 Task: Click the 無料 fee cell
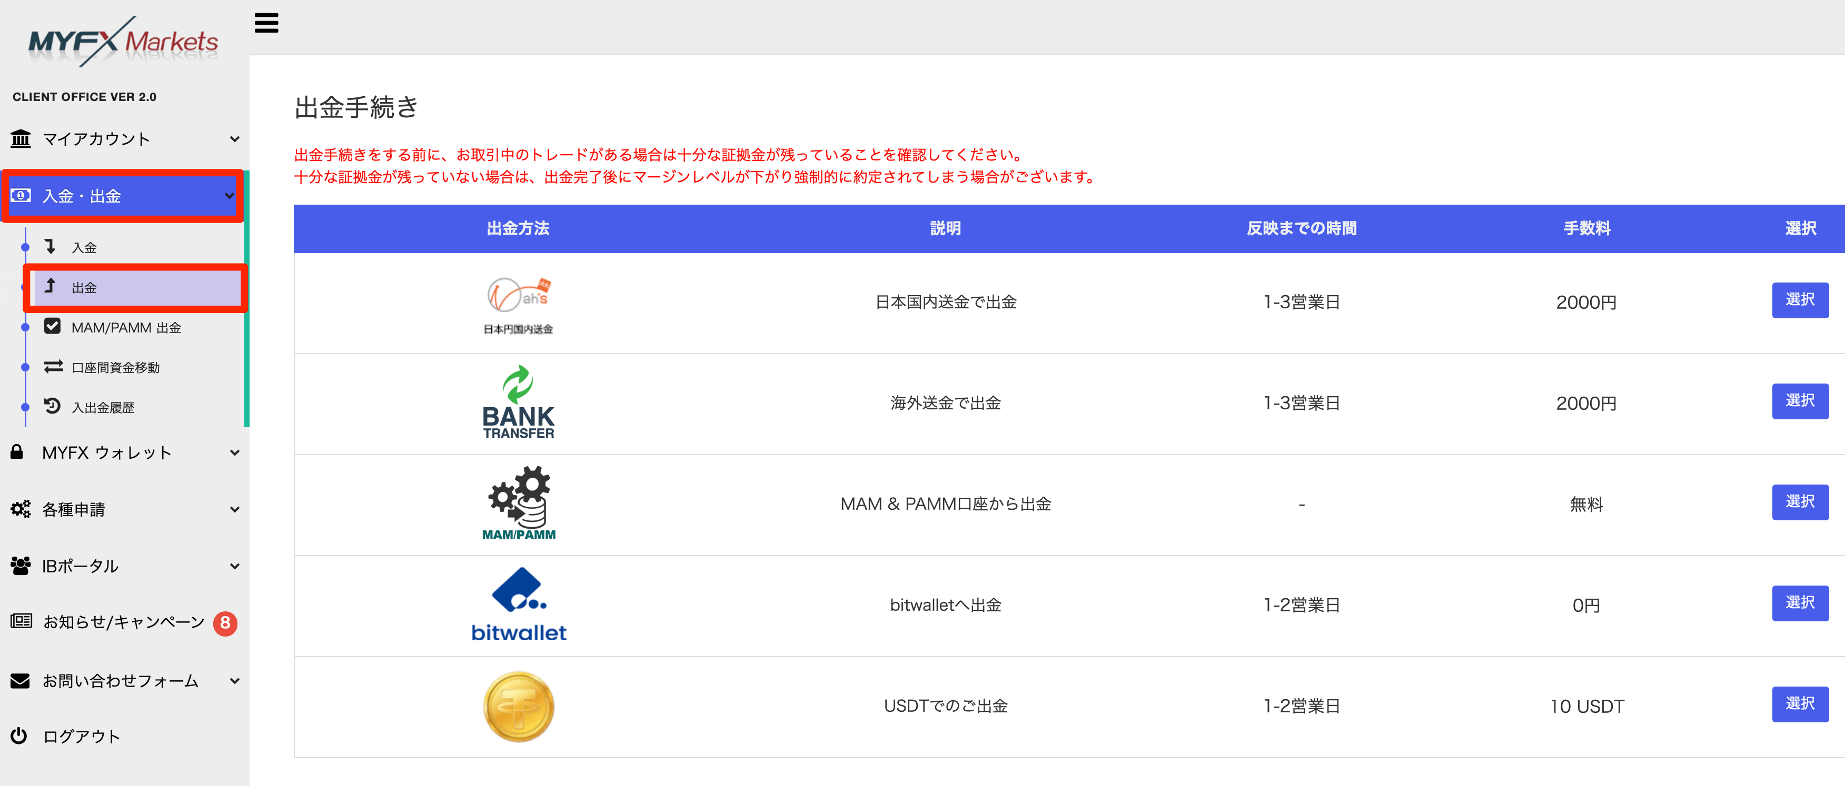1586,504
